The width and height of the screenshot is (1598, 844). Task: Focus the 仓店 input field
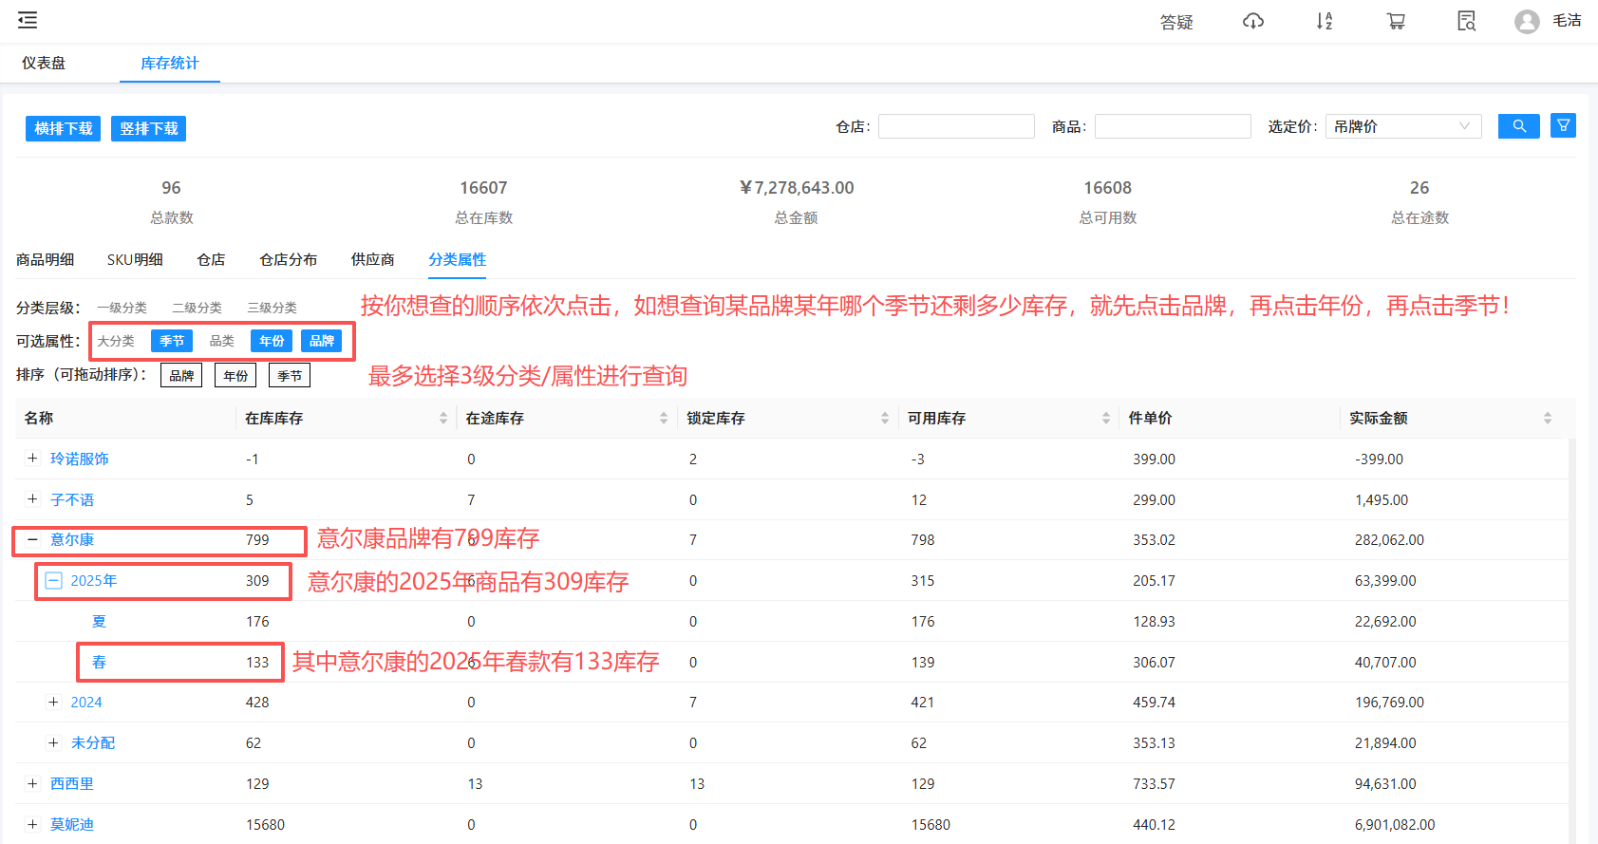coord(956,126)
